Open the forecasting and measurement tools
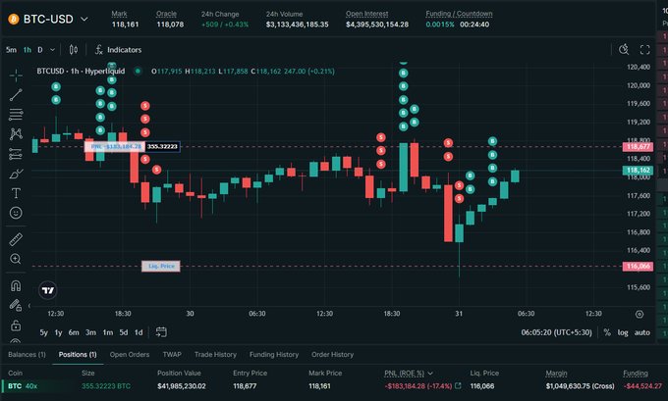668x401 pixels. pyautogui.click(x=16, y=154)
